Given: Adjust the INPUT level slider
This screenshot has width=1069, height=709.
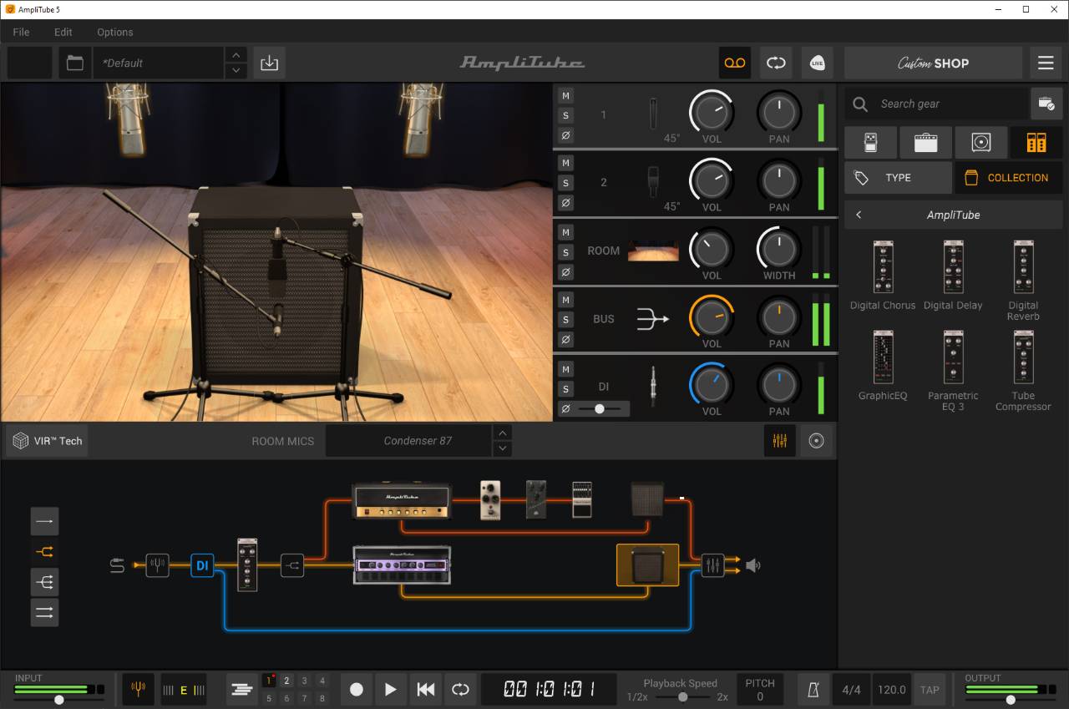Looking at the screenshot, I should click(58, 700).
